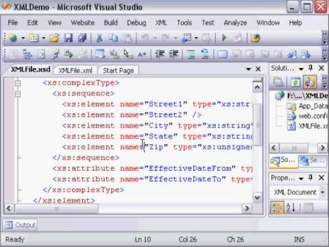The height and width of the screenshot is (247, 329).
Task: Click the Decrease Indent icon
Action: [160, 54]
